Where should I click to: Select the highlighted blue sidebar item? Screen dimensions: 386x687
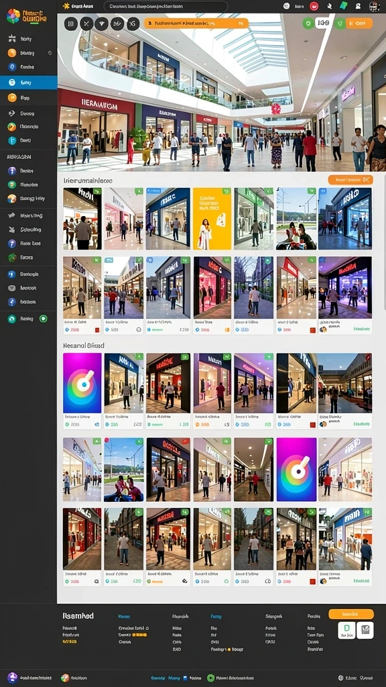pos(28,83)
